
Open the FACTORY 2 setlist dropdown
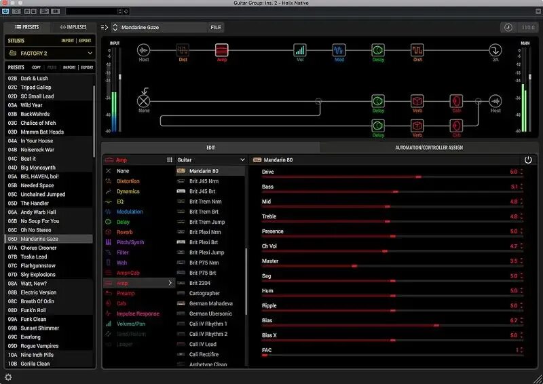(50, 54)
